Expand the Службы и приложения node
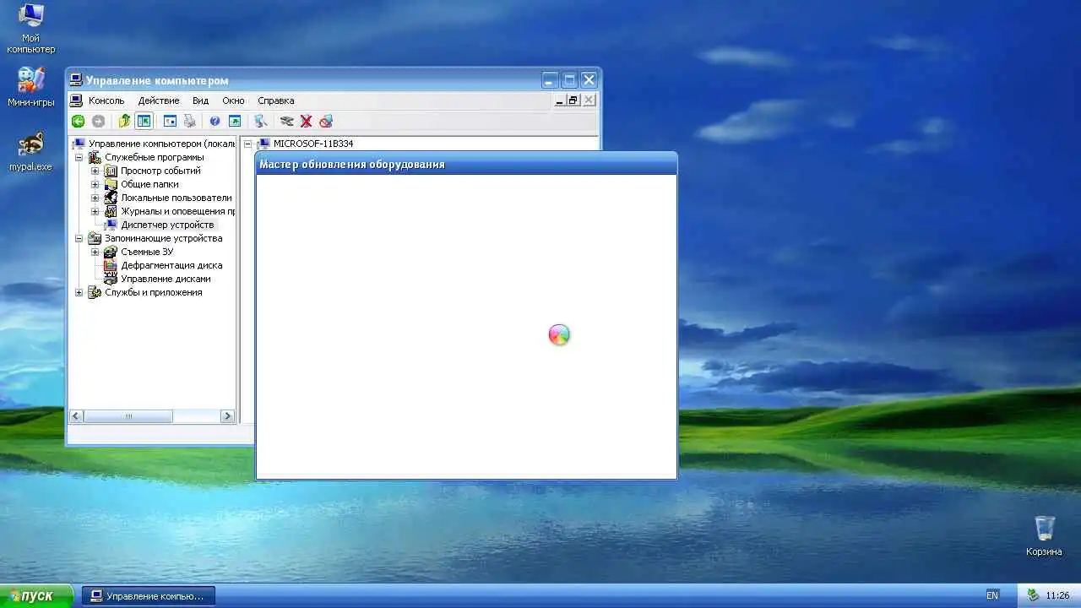The height and width of the screenshot is (608, 1081). tap(79, 292)
